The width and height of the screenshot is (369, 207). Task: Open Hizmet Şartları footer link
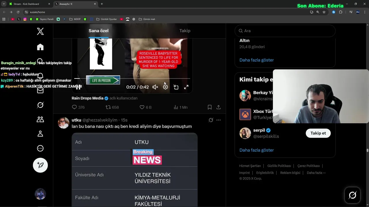coord(250,166)
